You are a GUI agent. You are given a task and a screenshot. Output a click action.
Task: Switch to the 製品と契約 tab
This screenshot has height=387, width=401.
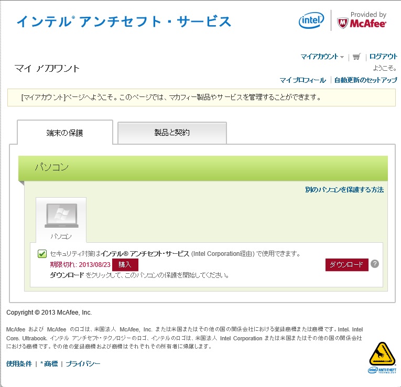pos(172,133)
